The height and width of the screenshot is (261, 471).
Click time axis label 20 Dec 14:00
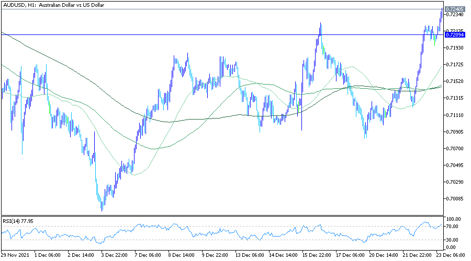(x=384, y=255)
